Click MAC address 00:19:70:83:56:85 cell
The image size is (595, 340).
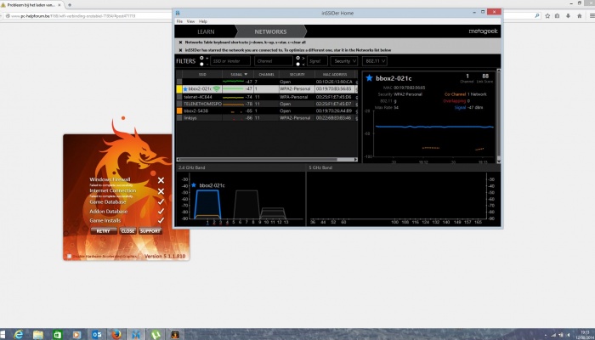point(333,88)
